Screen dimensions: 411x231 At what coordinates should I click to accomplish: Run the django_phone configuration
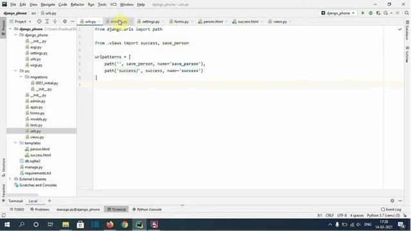tap(363, 13)
